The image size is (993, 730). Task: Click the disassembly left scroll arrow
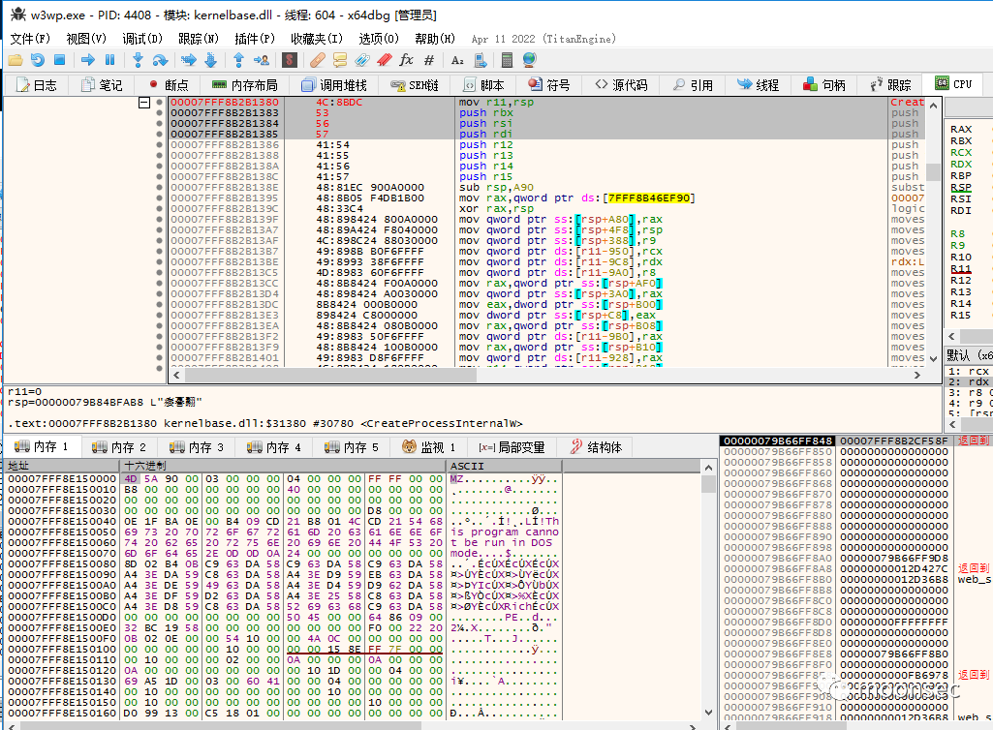tap(176, 375)
